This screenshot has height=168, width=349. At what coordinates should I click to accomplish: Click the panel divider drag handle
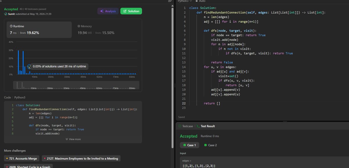pyautogui.click(x=175, y=85)
